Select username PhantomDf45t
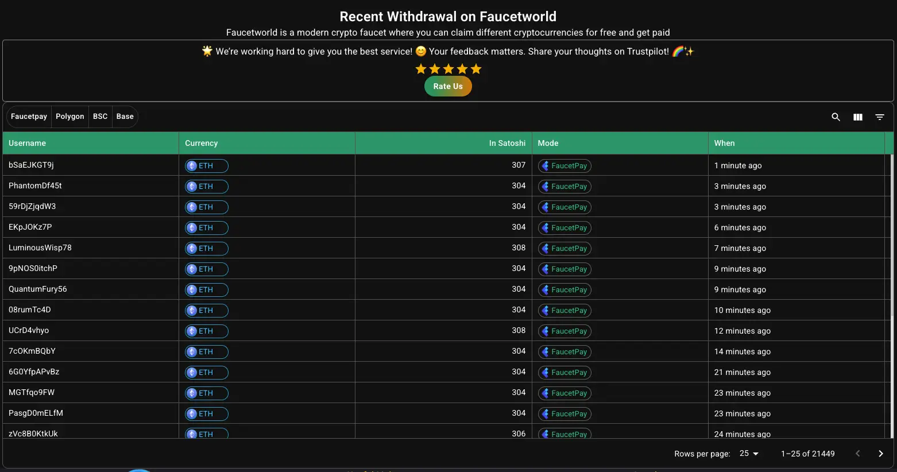The height and width of the screenshot is (472, 897). 35,185
